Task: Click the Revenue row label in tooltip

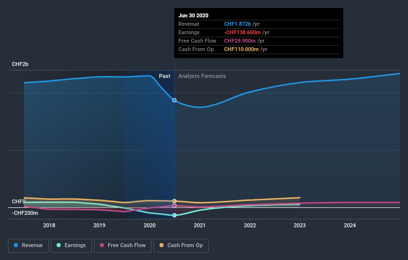Action: point(189,24)
